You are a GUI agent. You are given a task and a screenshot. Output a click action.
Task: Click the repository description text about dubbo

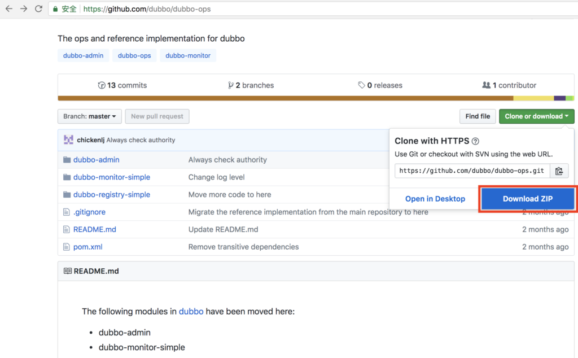(151, 38)
